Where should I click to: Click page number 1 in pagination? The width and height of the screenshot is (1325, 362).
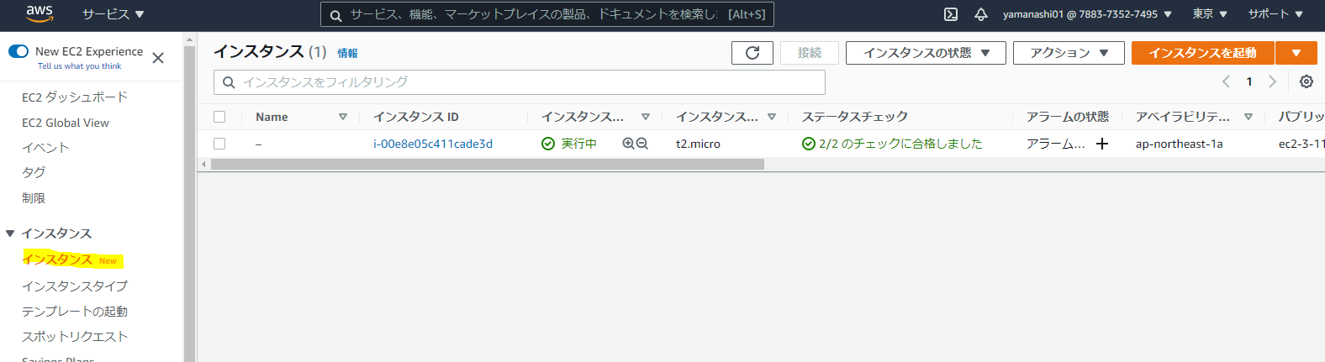1249,81
